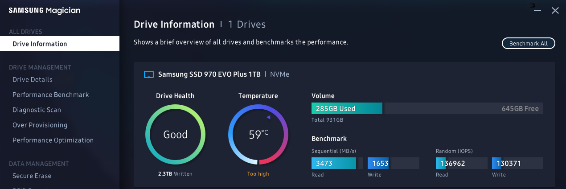Open Over Provisioning settings
566x189 pixels.
(40, 125)
